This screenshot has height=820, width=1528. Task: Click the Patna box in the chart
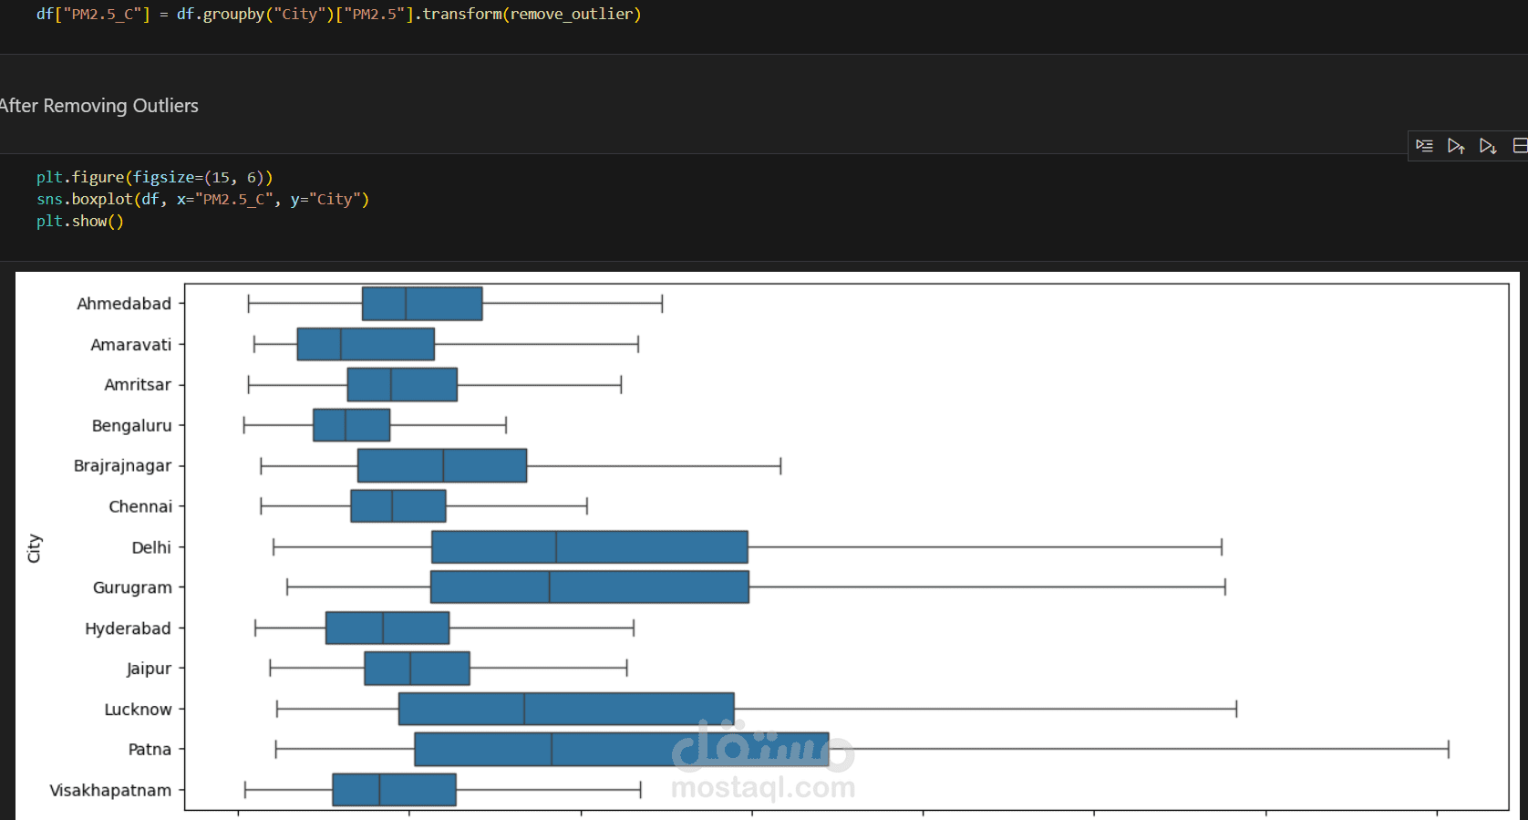[621, 749]
